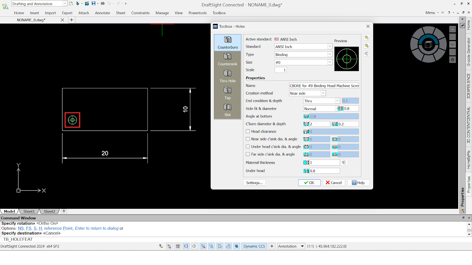Pick the Tap hole type icon

coord(227,93)
